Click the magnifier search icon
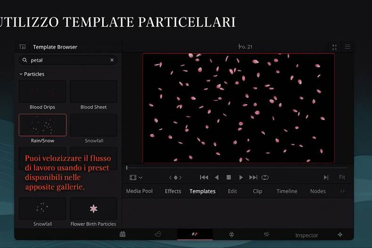The height and width of the screenshot is (248, 372). pos(25,60)
